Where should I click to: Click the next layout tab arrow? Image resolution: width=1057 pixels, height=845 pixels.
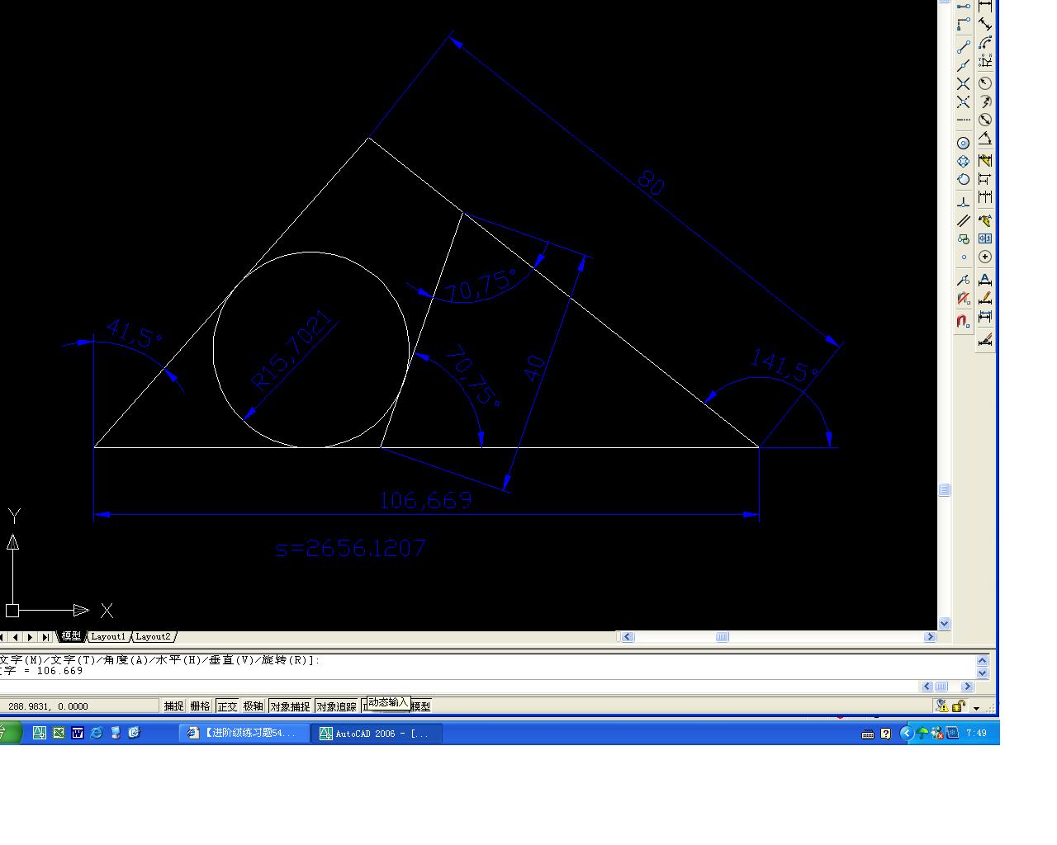(x=31, y=636)
